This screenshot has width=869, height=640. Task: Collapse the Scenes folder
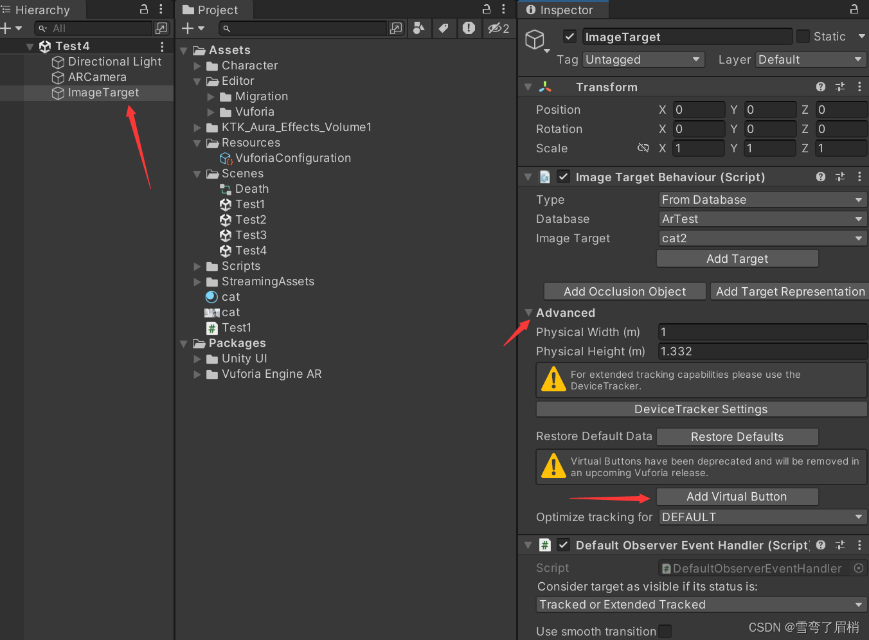tap(197, 173)
